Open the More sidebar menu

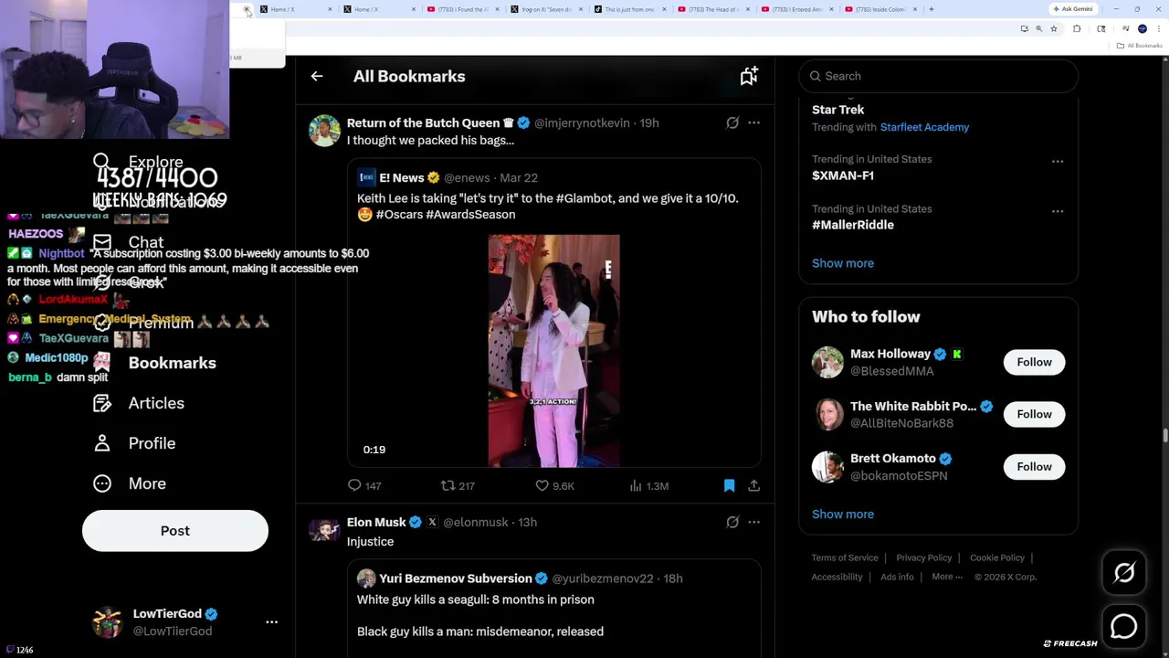click(130, 483)
